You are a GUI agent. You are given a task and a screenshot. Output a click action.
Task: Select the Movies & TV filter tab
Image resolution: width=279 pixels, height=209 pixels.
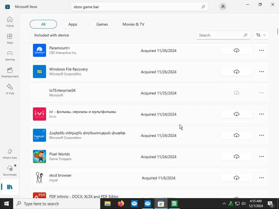tap(133, 24)
